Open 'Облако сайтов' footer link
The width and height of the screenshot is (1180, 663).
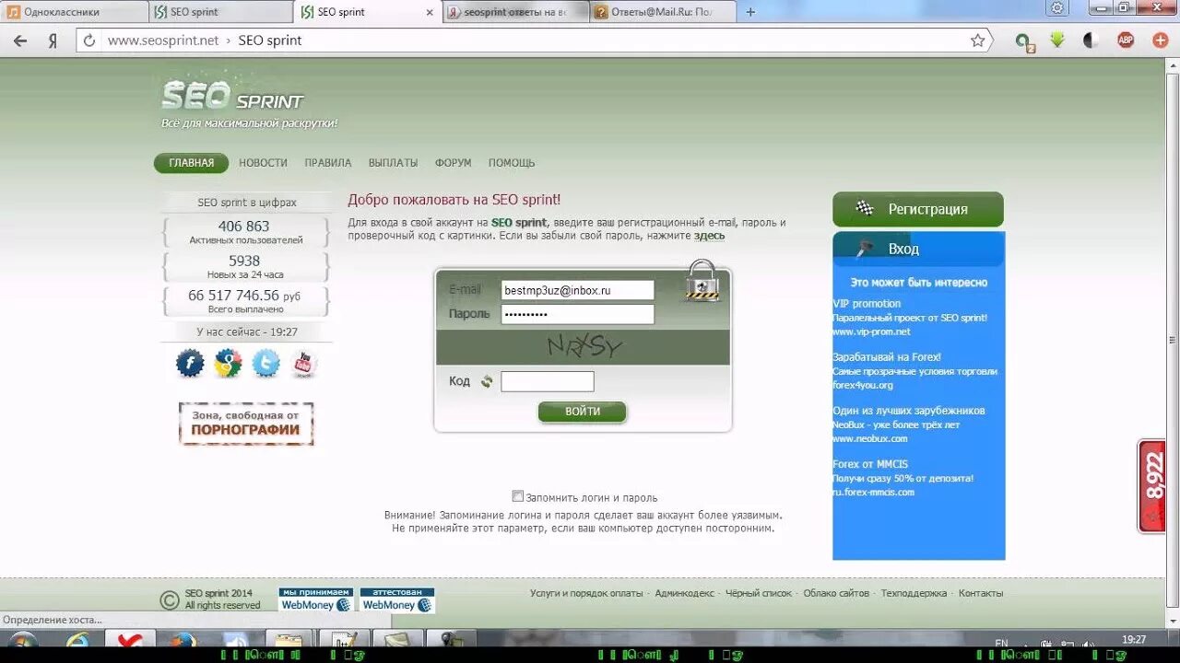pyautogui.click(x=836, y=594)
